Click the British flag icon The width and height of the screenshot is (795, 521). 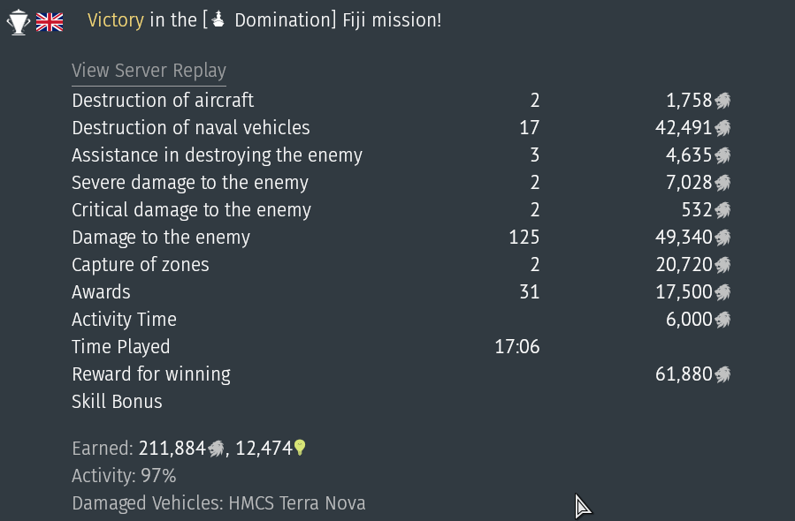click(50, 22)
